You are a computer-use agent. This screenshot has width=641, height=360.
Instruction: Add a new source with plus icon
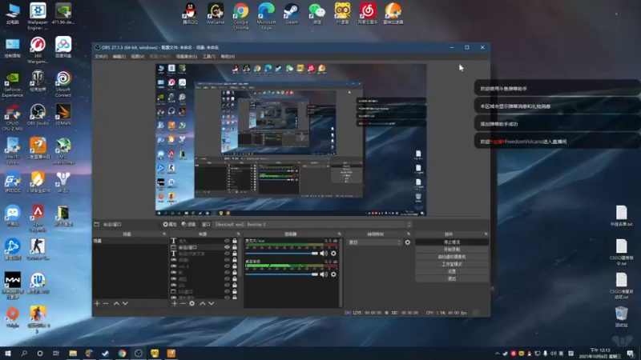(175, 303)
